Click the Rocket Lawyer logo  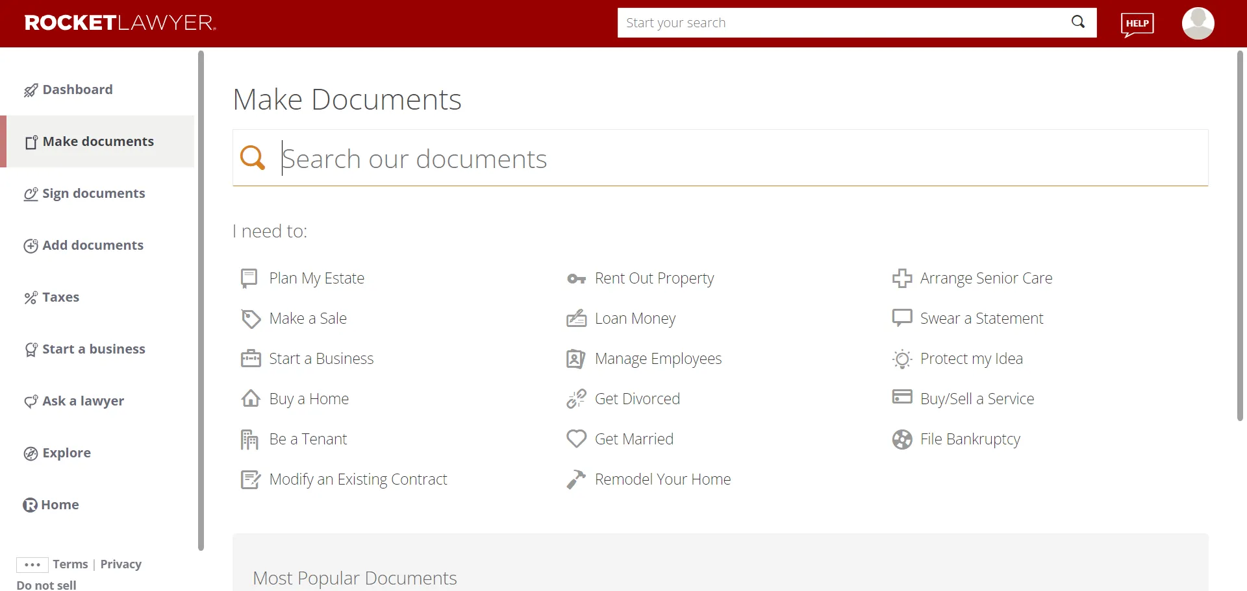coord(120,22)
